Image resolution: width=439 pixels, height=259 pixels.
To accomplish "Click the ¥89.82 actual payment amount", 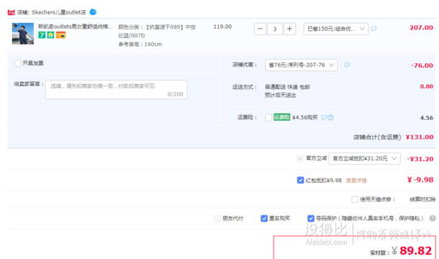I will [x=412, y=250].
